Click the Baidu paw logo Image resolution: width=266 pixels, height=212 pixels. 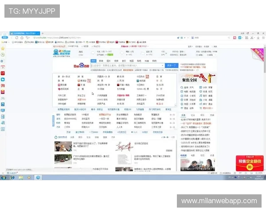point(82,65)
